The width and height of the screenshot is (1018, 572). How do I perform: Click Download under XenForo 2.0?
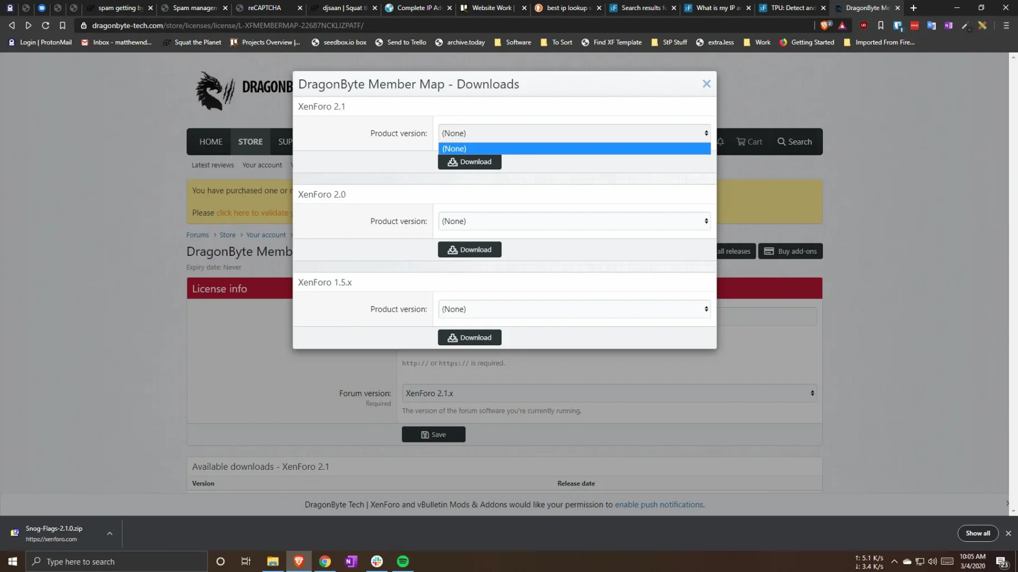tap(470, 250)
